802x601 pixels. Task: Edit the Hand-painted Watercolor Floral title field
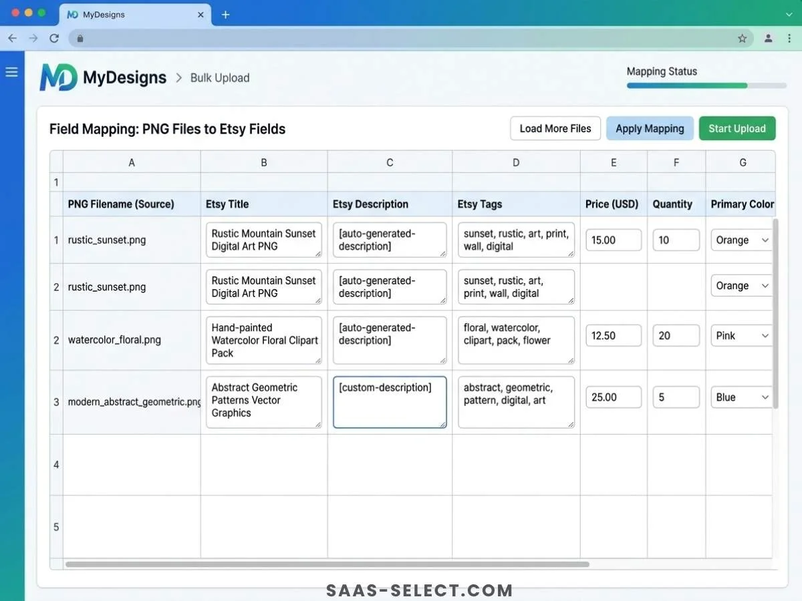(264, 341)
